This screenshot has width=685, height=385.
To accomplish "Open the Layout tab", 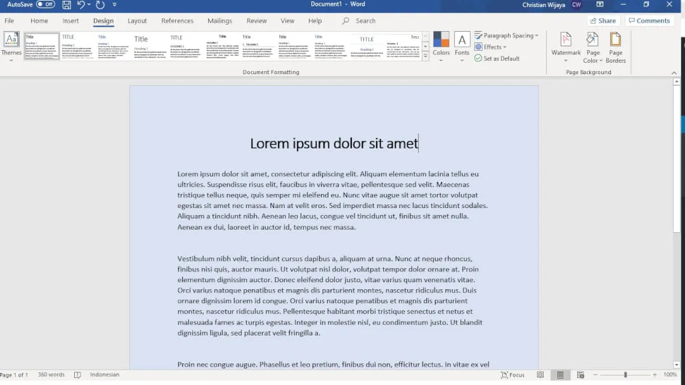I will coord(137,20).
